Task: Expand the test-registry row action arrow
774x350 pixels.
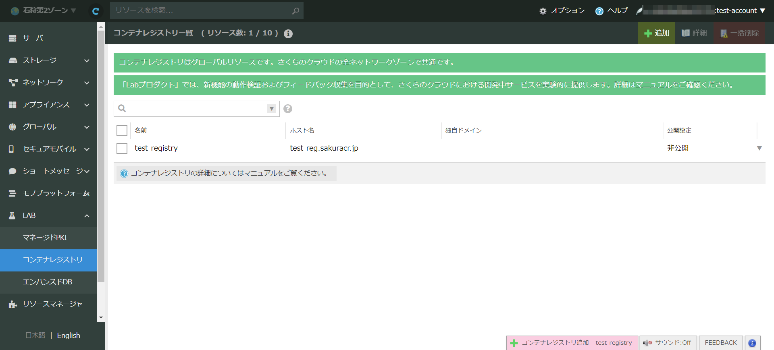Action: 759,148
